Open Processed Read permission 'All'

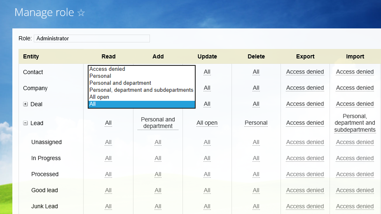click(x=108, y=174)
